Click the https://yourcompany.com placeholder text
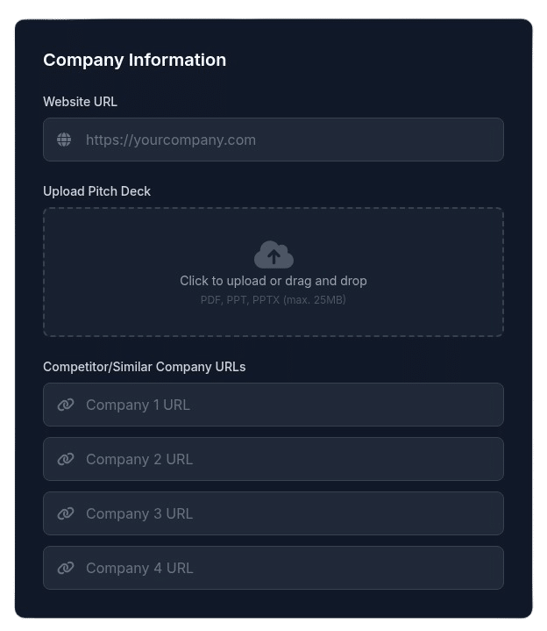 [x=171, y=140]
